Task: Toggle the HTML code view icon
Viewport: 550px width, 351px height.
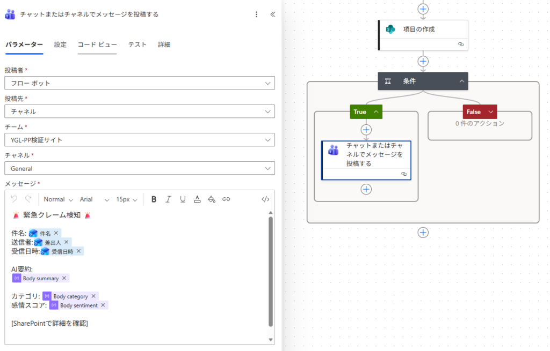Action: [265, 199]
